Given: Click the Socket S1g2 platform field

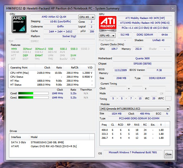Looking at the screenshot, I should (69, 36).
